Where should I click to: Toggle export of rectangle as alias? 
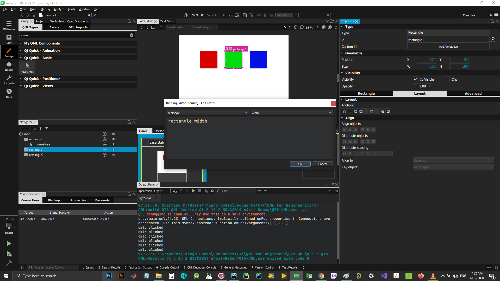click(105, 139)
